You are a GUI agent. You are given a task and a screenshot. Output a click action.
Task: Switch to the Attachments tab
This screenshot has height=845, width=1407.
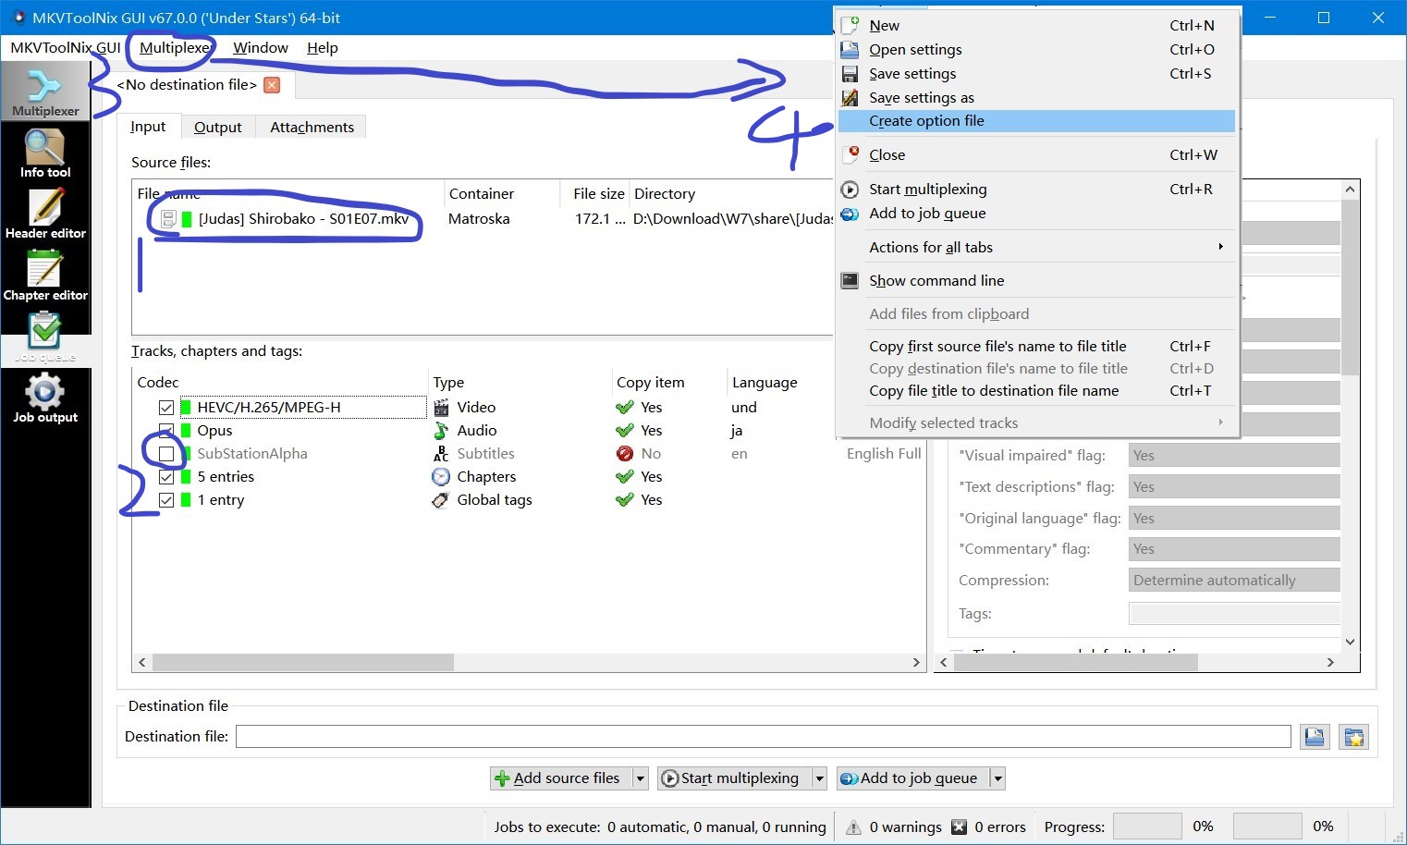coord(312,128)
